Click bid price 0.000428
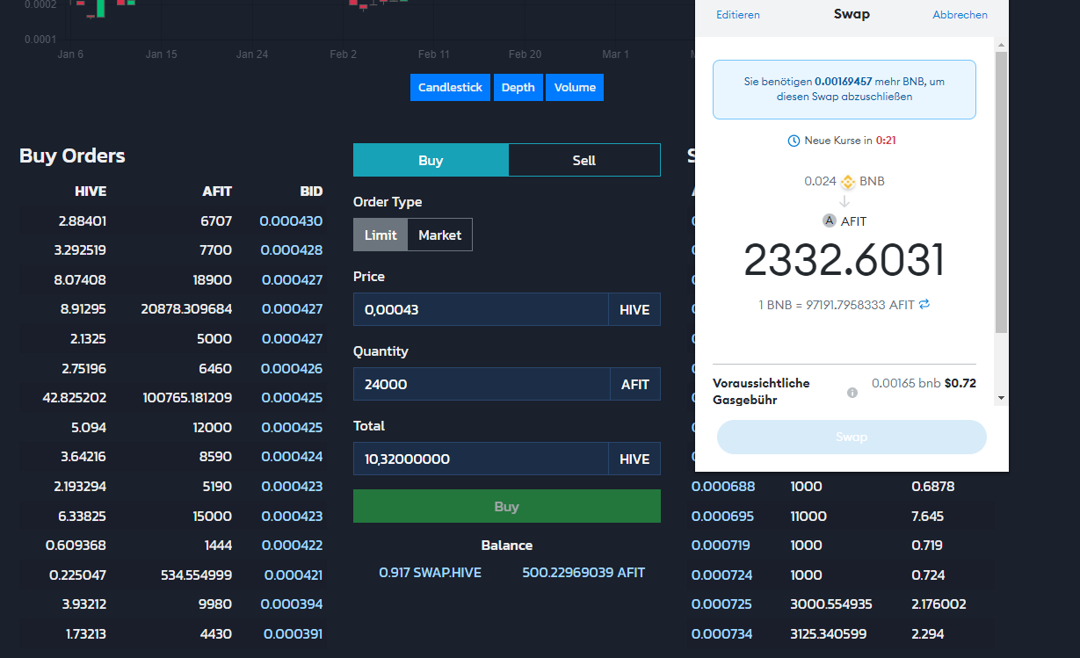The height and width of the screenshot is (658, 1080). pyautogui.click(x=292, y=249)
